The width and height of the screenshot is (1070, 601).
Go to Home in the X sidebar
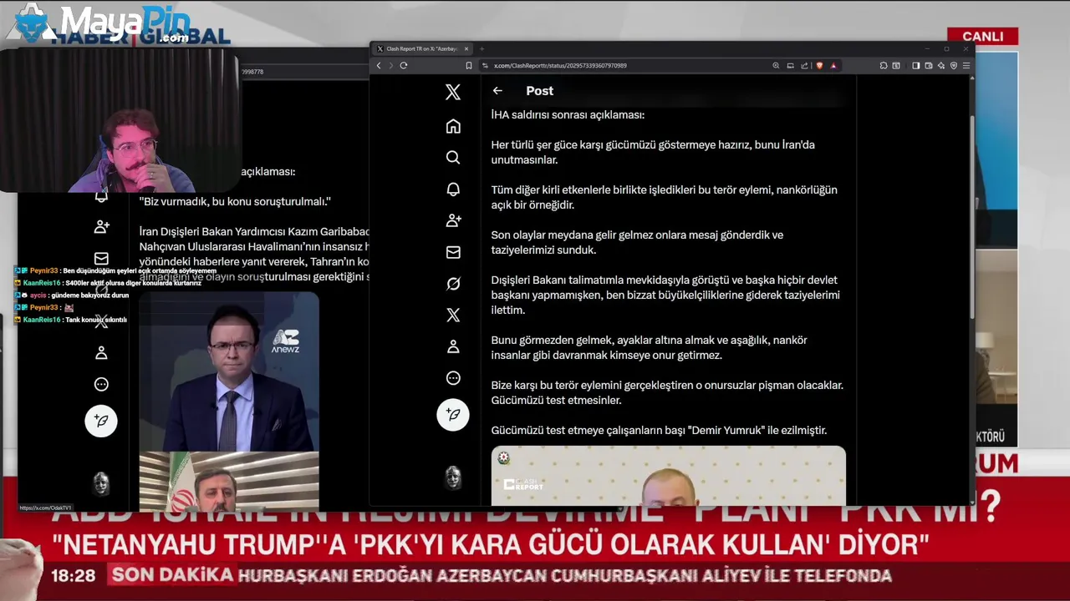pos(453,126)
